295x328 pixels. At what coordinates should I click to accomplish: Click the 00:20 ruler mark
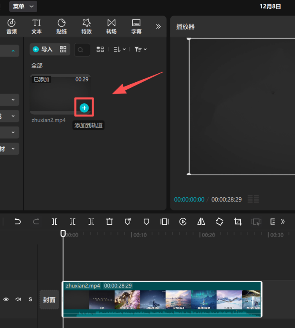click(207, 235)
